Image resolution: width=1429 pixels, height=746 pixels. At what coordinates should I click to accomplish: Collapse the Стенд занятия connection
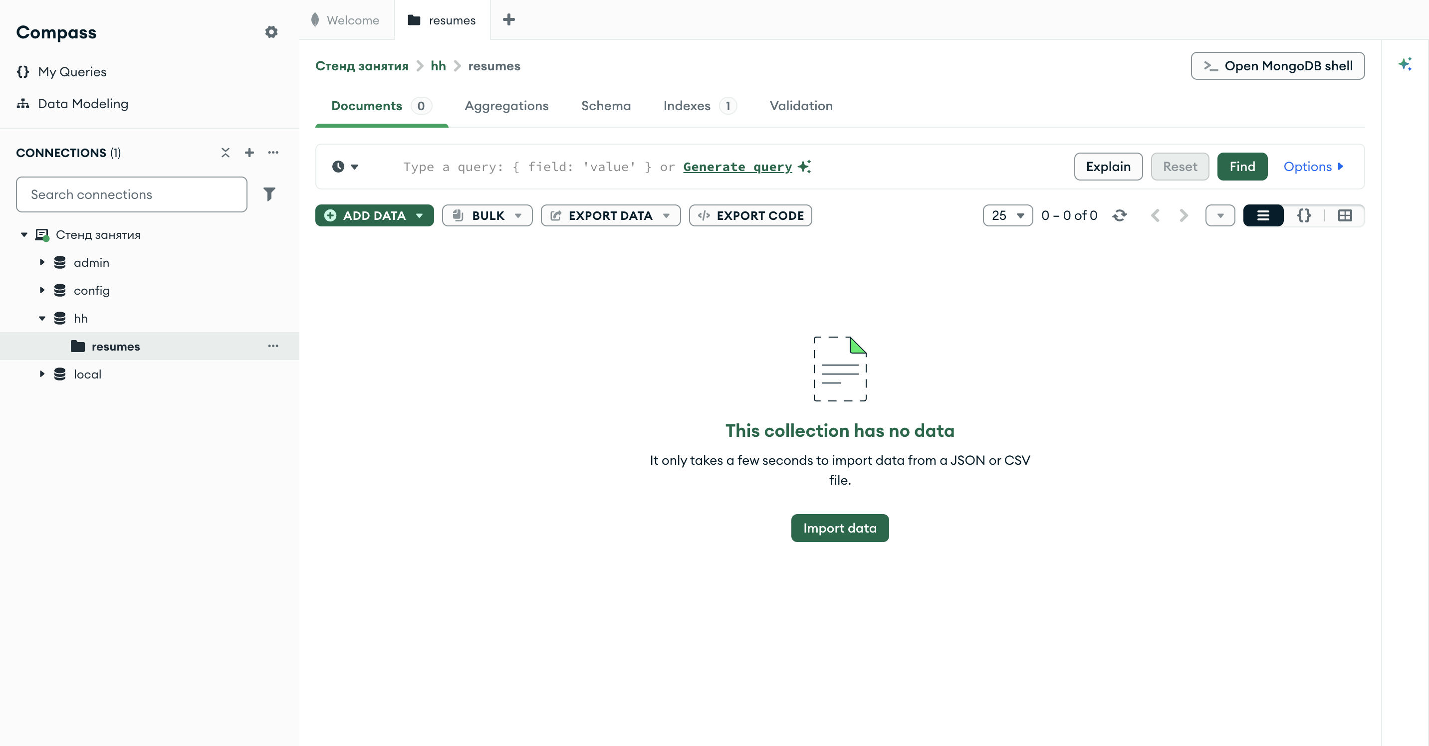pos(24,234)
